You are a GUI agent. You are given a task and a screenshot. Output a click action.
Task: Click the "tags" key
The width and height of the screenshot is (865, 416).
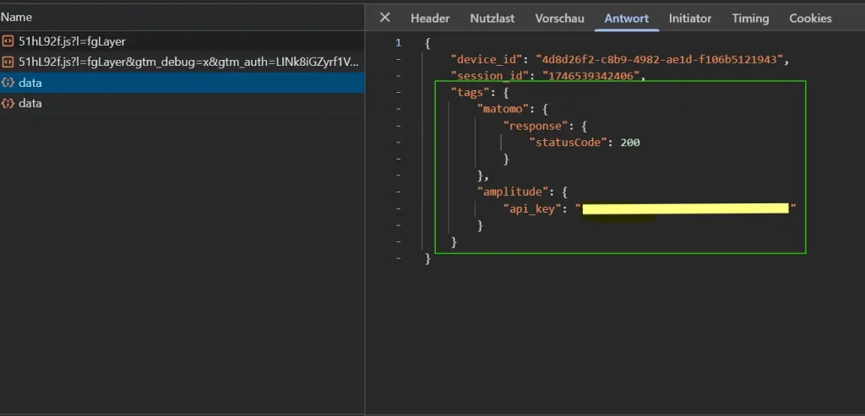(470, 93)
